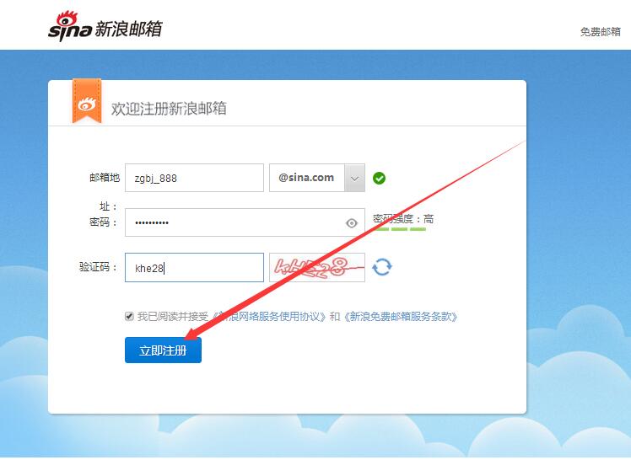Viewport: 631px width, 460px height.
Task: Click the 欢迎注册新浪邮箱 heading
Action: click(169, 109)
